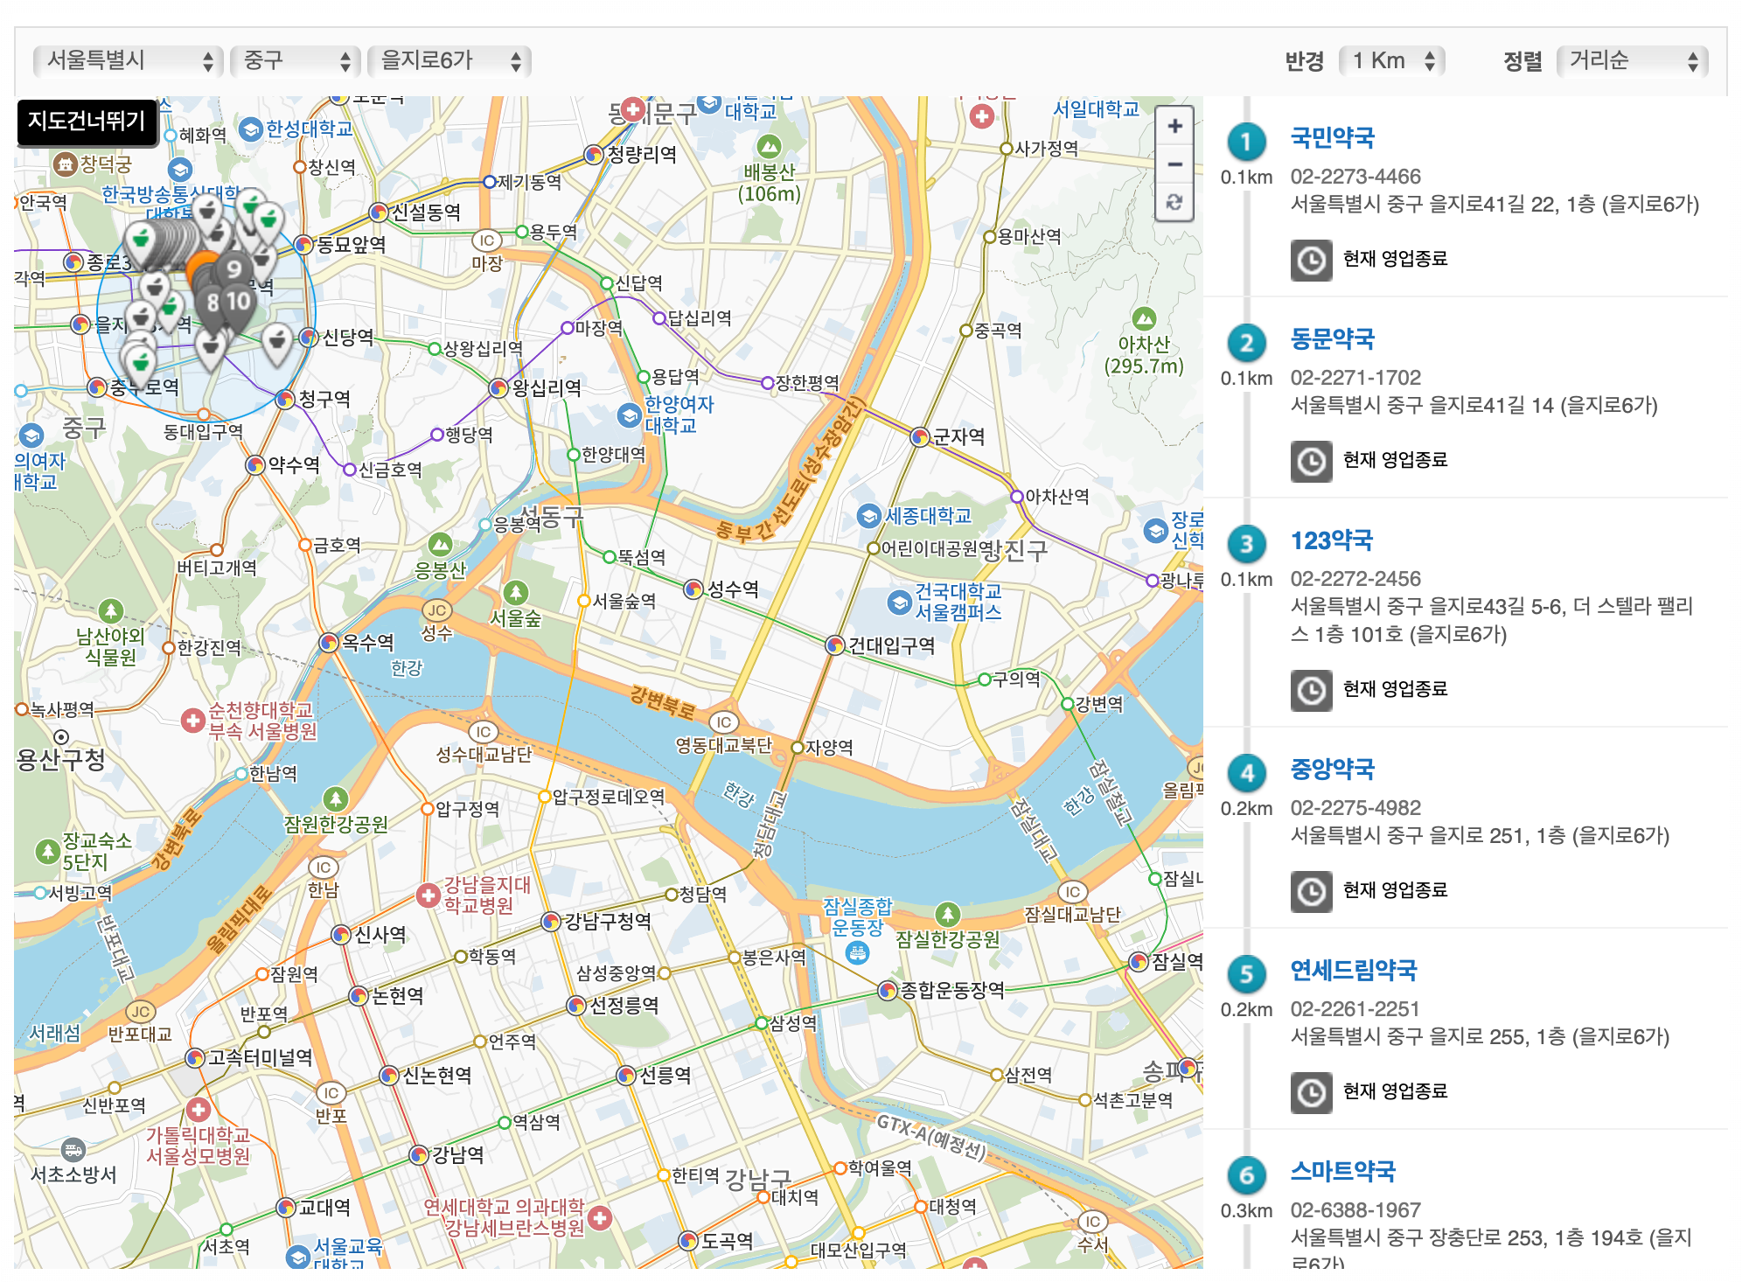Viewport: 1742px width, 1282px height.
Task: Open the 123약국 pharmacy link
Action: pos(1331,540)
